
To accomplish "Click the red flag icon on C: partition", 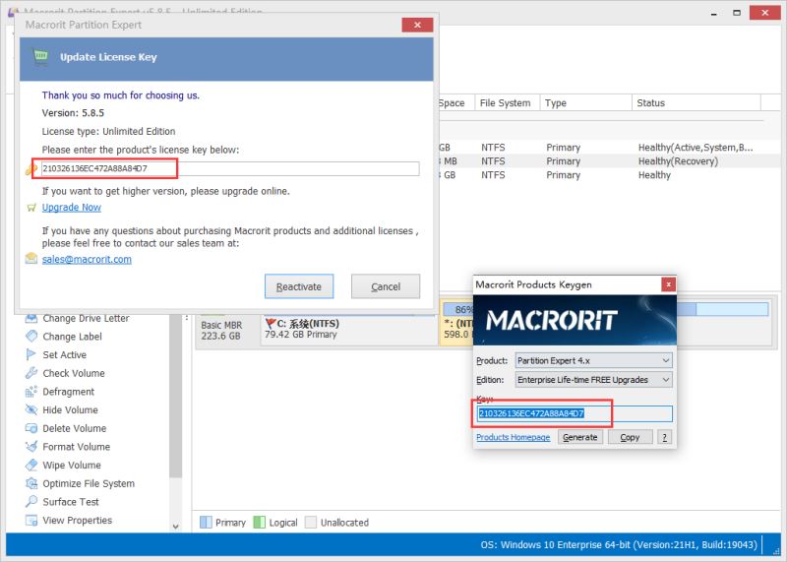I will point(270,323).
